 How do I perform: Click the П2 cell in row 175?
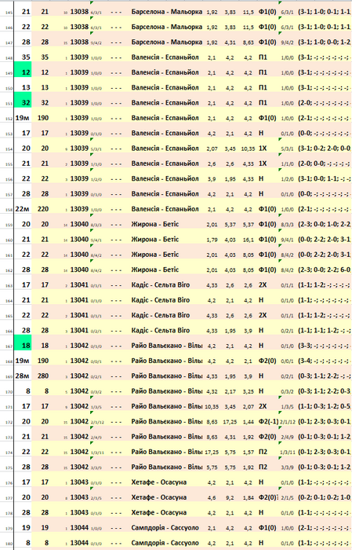(x=263, y=467)
